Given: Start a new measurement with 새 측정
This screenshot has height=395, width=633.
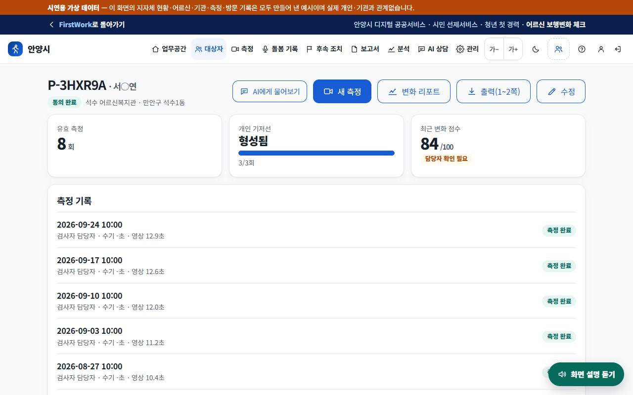Looking at the screenshot, I should coord(342,91).
